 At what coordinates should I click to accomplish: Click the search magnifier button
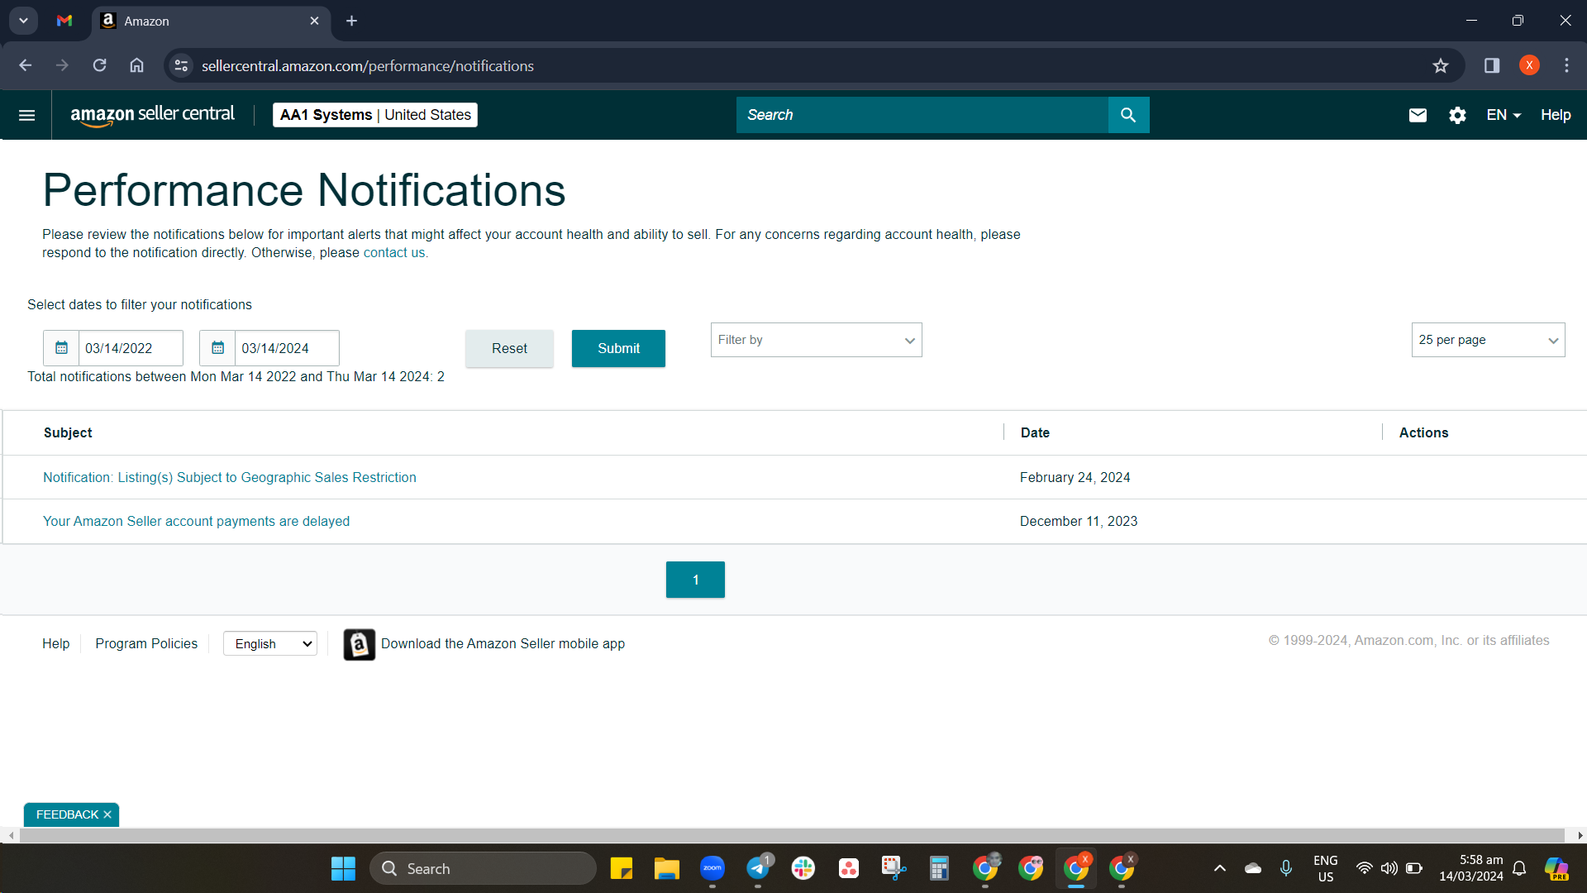[x=1128, y=115]
